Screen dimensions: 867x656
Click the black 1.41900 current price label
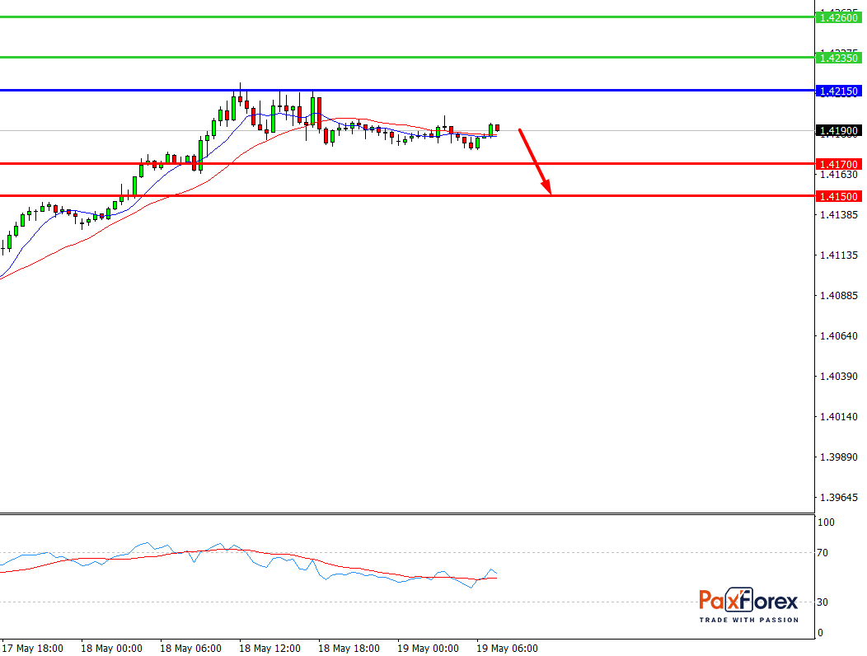tap(839, 130)
